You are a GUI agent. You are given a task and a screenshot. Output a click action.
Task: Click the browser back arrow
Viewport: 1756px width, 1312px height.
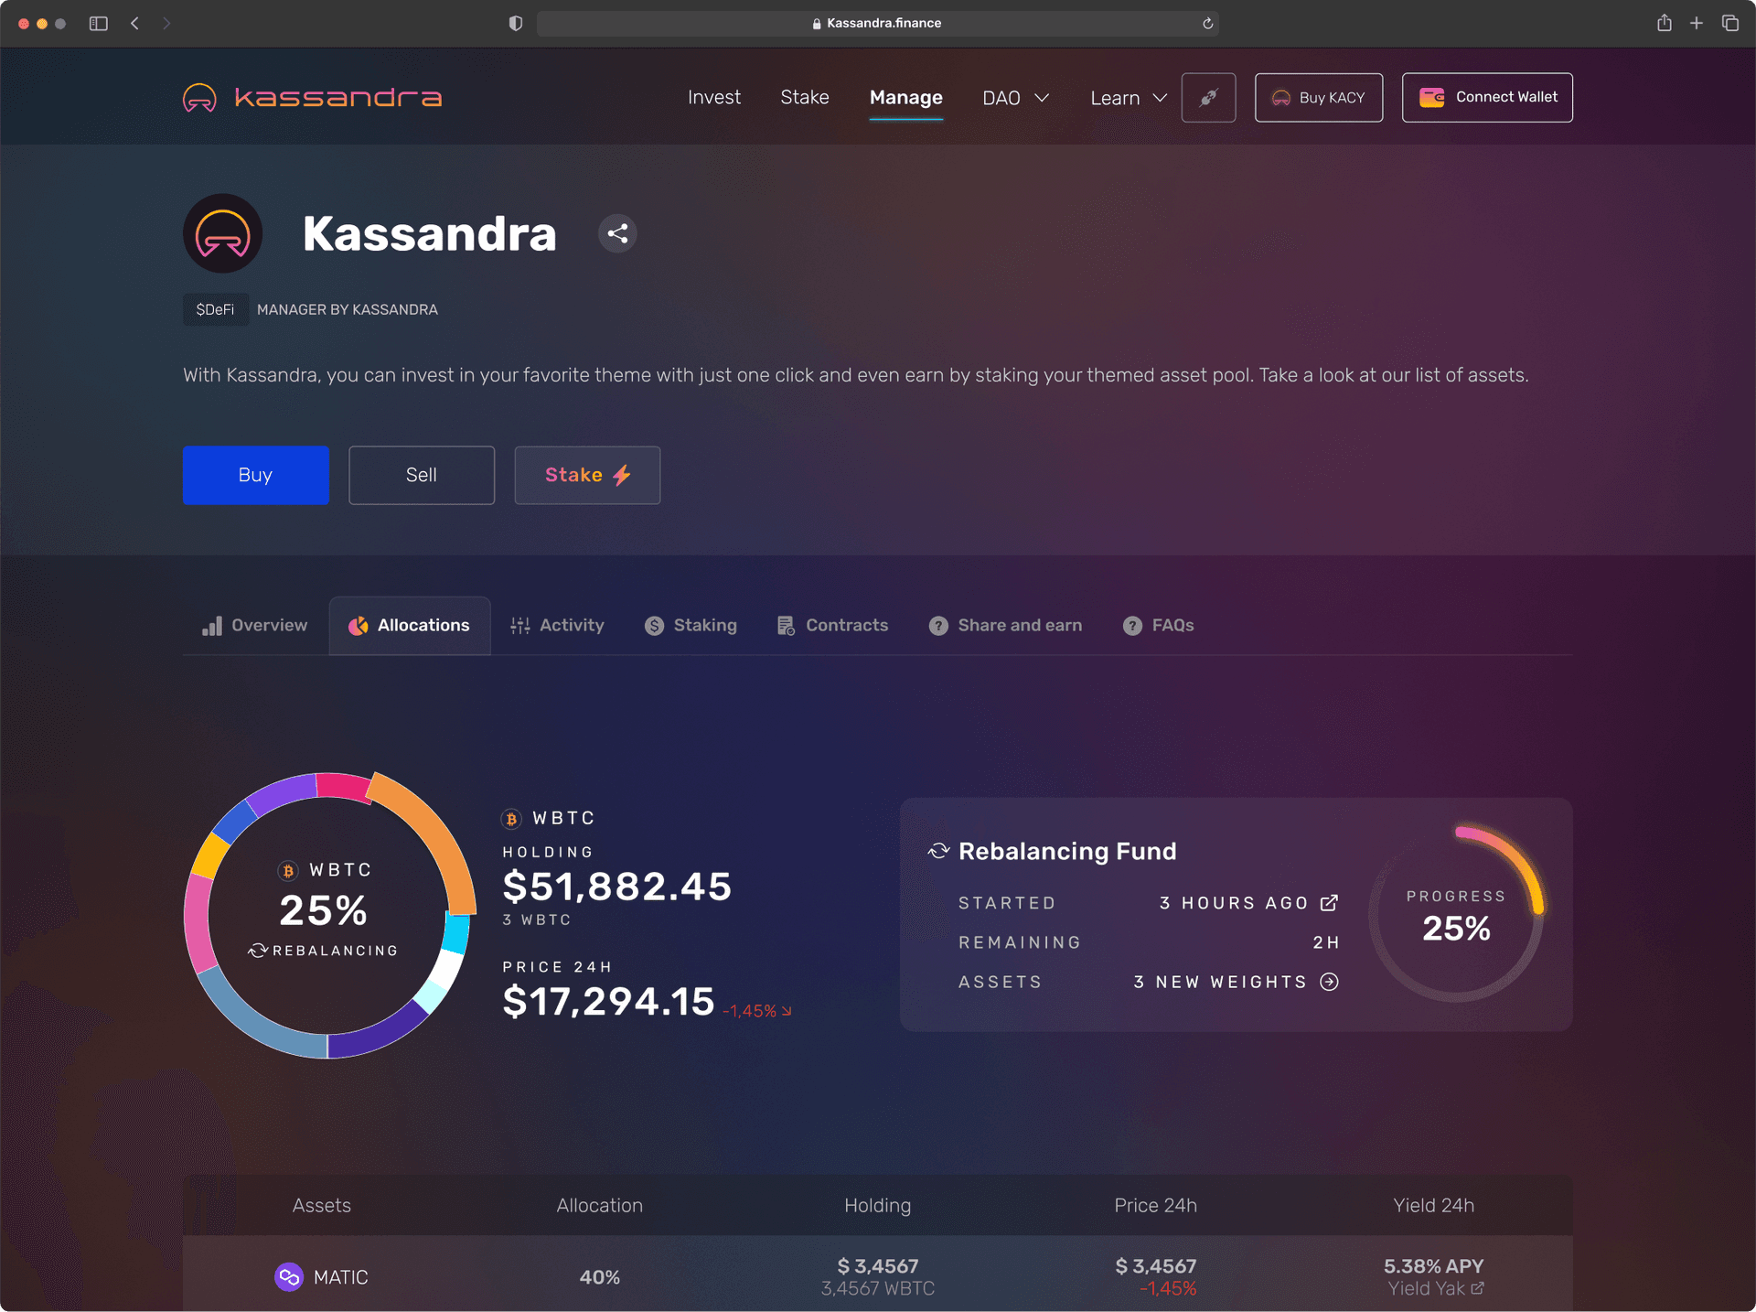click(135, 24)
